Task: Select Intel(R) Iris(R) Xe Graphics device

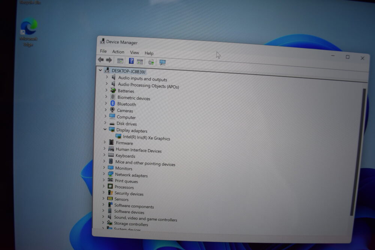Action: tap(146, 138)
